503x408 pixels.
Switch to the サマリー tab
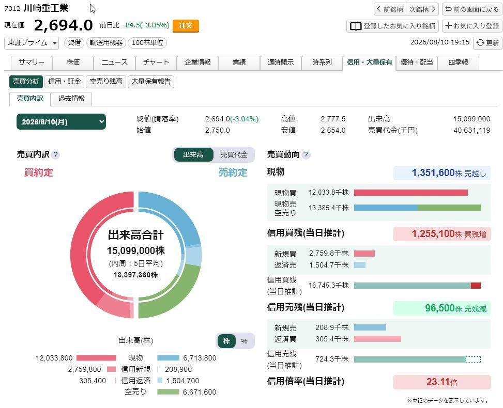click(x=32, y=62)
